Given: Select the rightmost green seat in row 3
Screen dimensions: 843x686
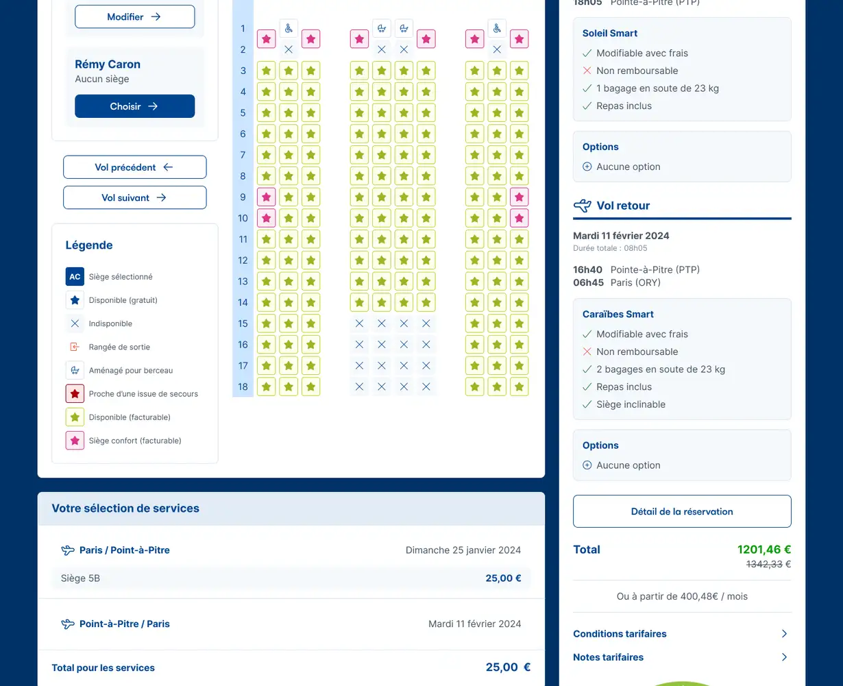Looking at the screenshot, I should point(520,71).
